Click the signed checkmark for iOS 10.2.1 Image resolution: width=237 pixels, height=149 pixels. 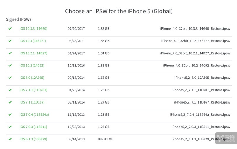(10, 53)
